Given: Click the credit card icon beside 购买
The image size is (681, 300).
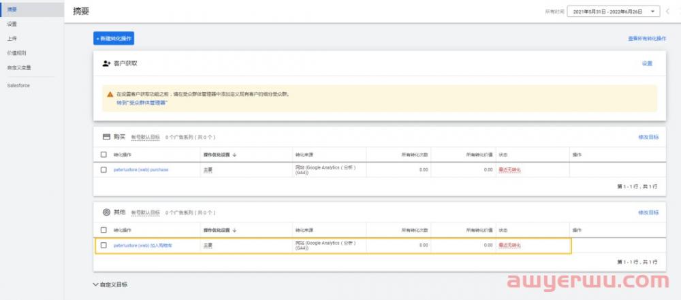Looking at the screenshot, I should click(x=106, y=137).
